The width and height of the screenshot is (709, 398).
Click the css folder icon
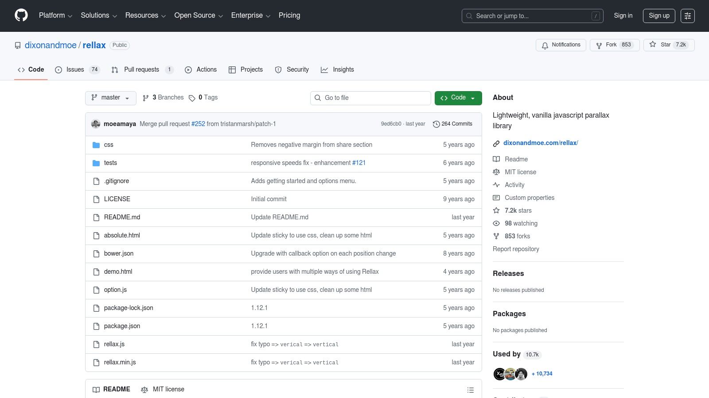click(96, 145)
